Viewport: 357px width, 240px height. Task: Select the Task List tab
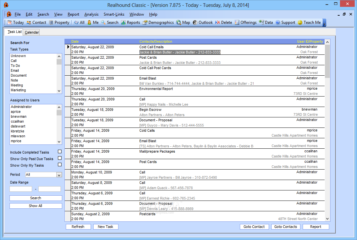[x=14, y=32]
